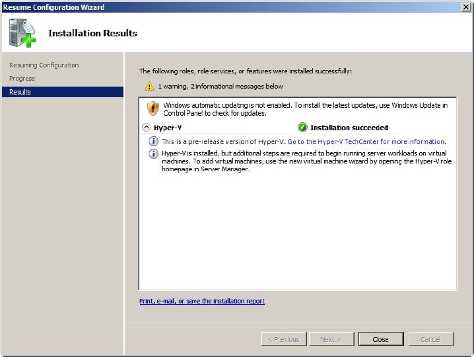Click the '1 warning, 2 informational messages below' text
This screenshot has width=474, height=357.
(220, 87)
